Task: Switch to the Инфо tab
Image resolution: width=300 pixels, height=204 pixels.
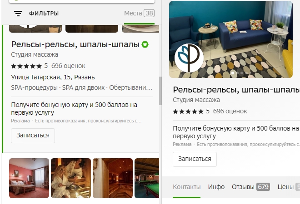Action: [216, 187]
